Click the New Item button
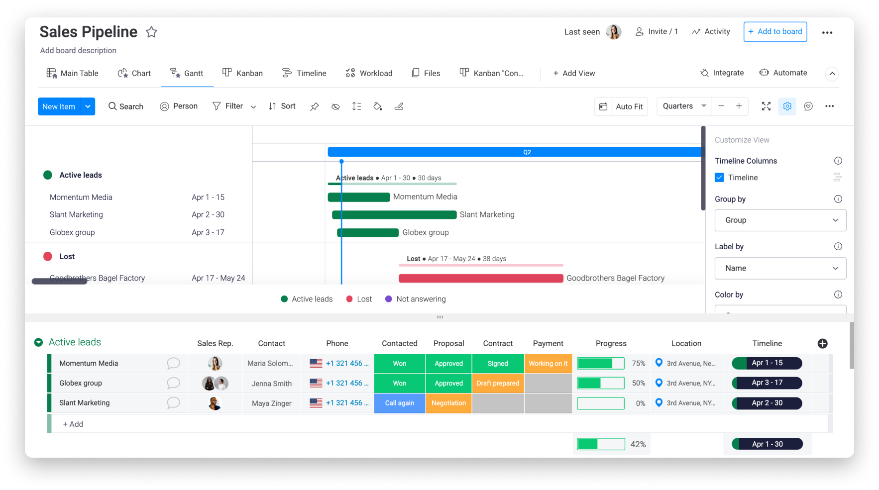 click(59, 106)
